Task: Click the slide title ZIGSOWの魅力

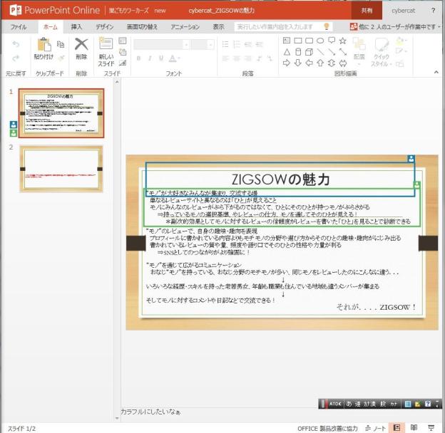Action: pos(280,179)
